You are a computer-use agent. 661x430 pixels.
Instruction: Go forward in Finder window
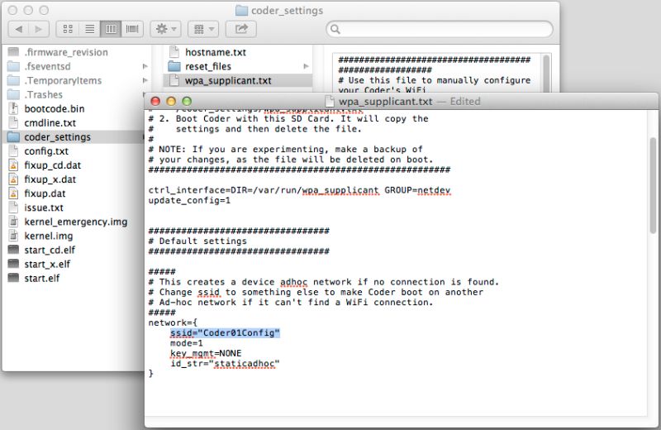39,29
